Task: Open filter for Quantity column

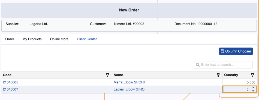Action: (252, 75)
